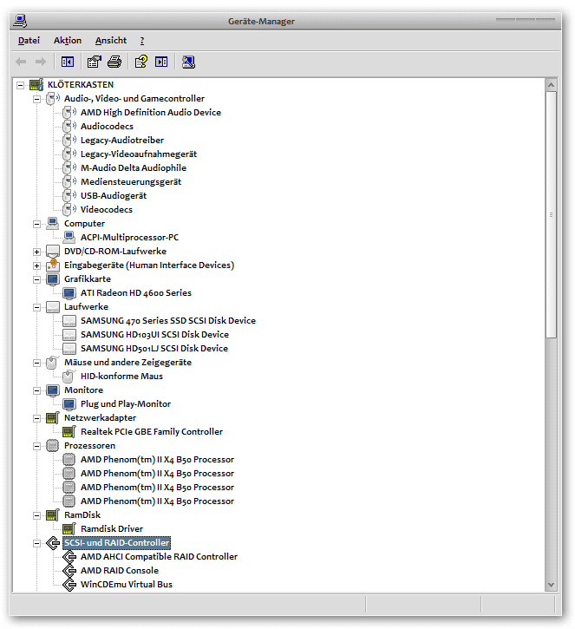
Task: Click the Laufwerke category icon
Action: coord(53,307)
